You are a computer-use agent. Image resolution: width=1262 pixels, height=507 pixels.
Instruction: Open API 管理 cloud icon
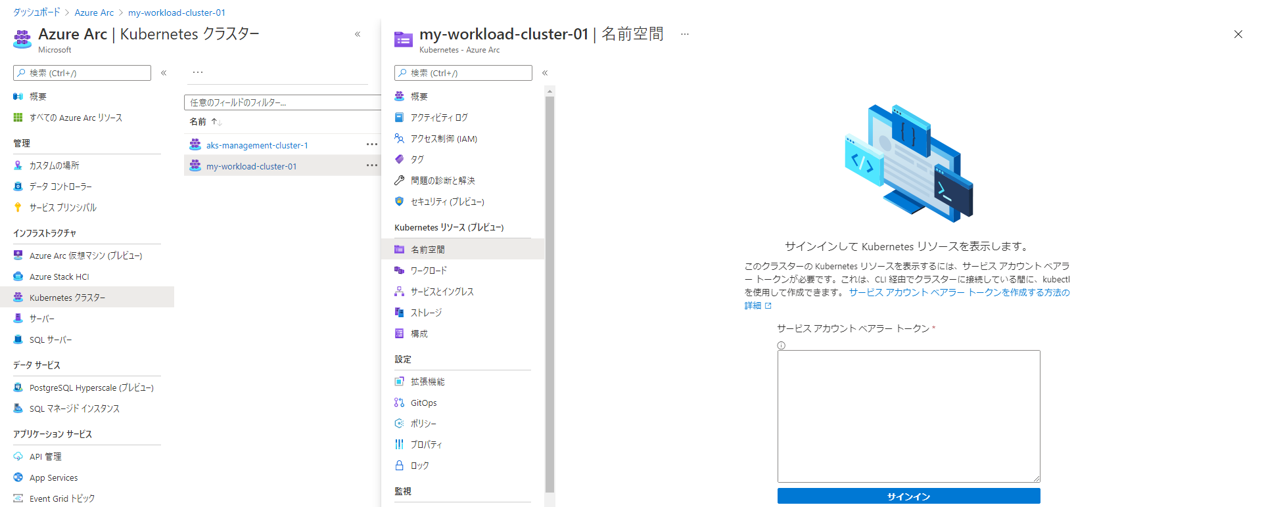[18, 456]
